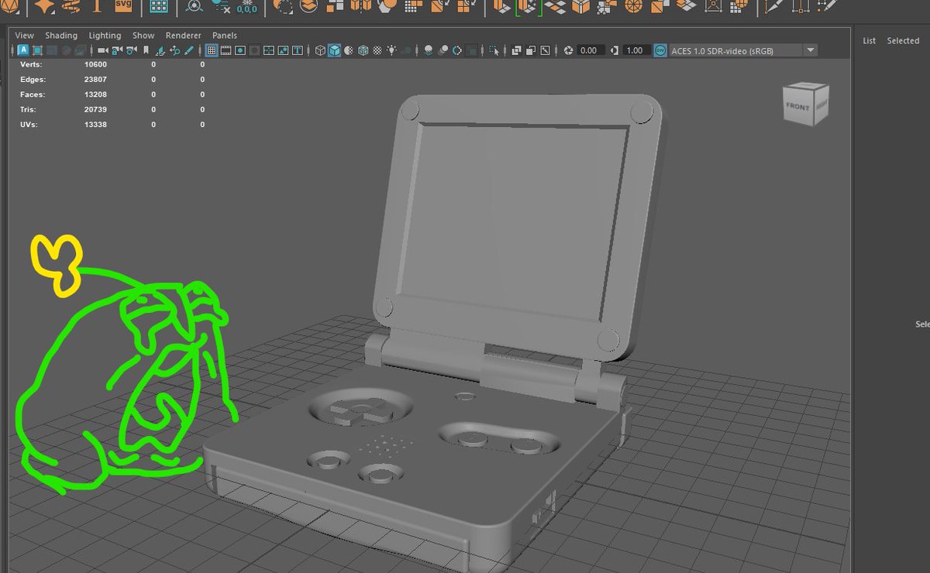This screenshot has height=573, width=930.
Task: Toggle the resolution gate icon
Action: (240, 50)
